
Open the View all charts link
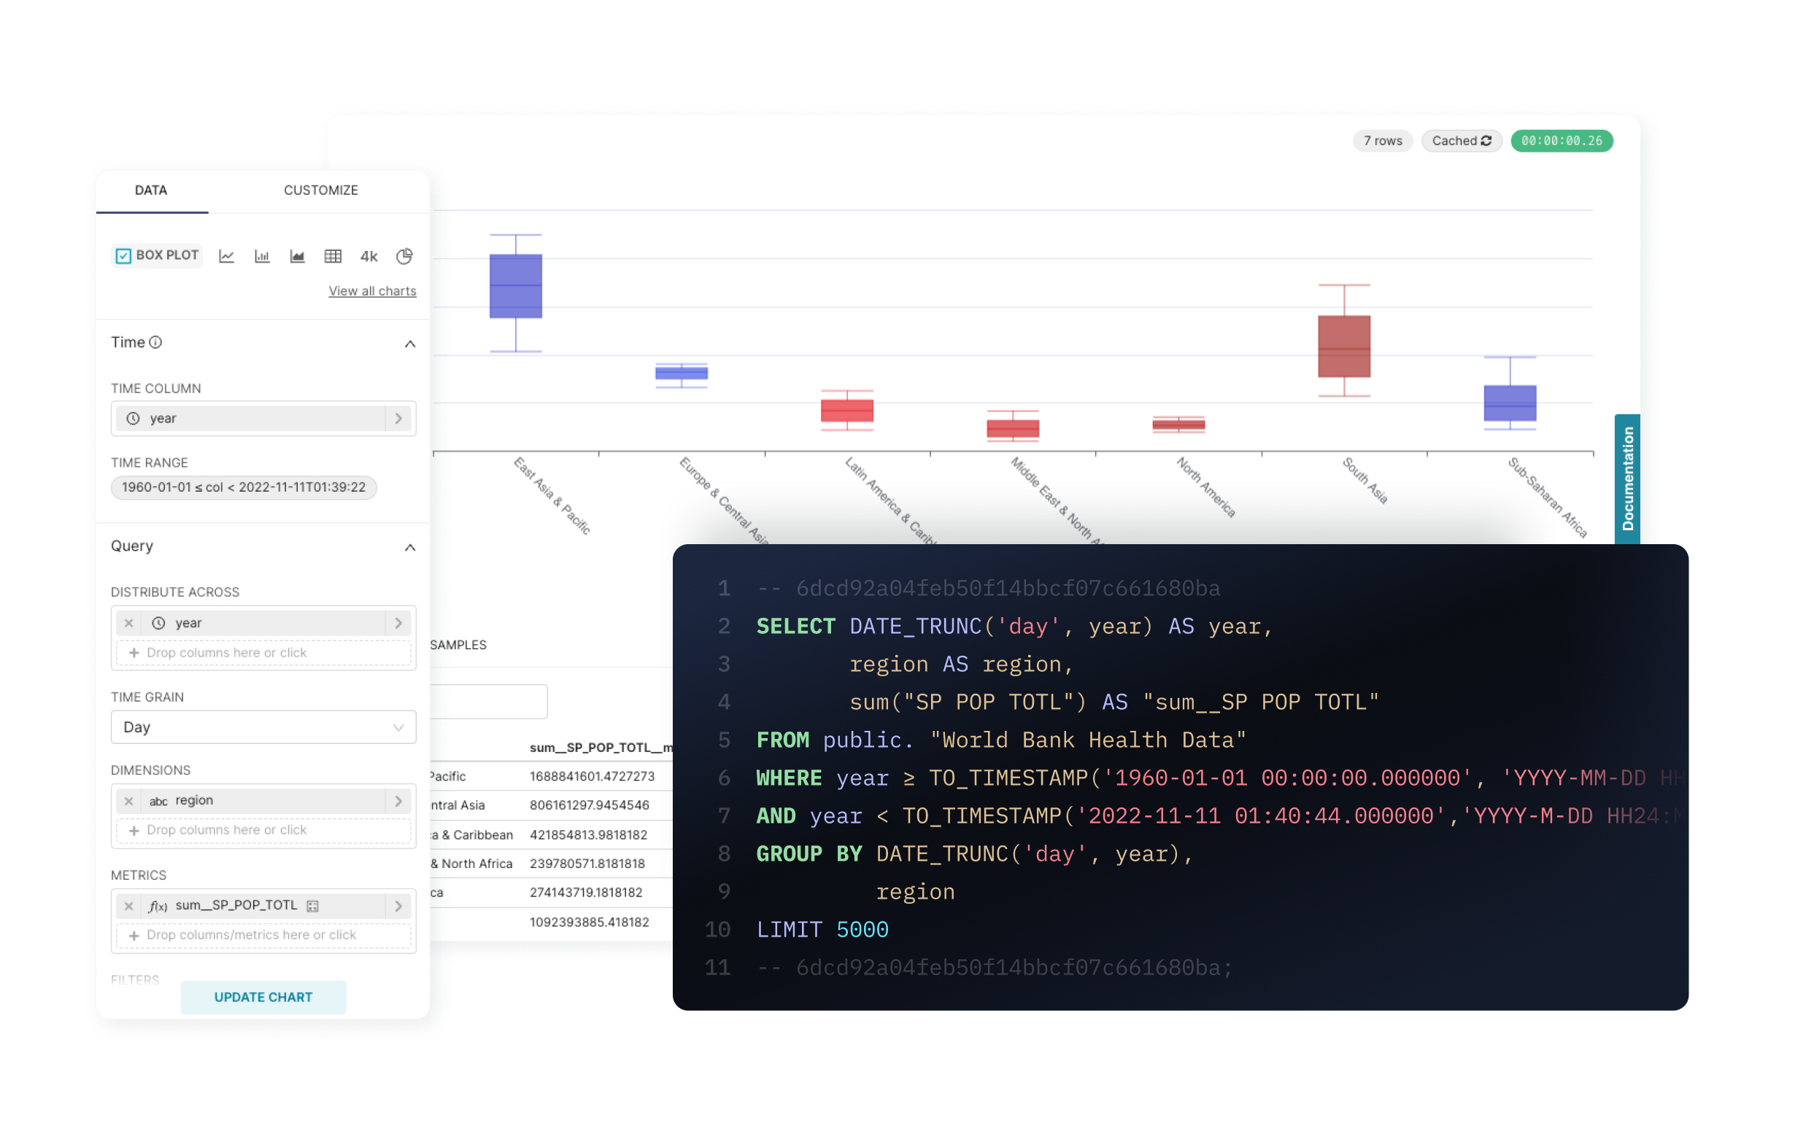[x=371, y=290]
